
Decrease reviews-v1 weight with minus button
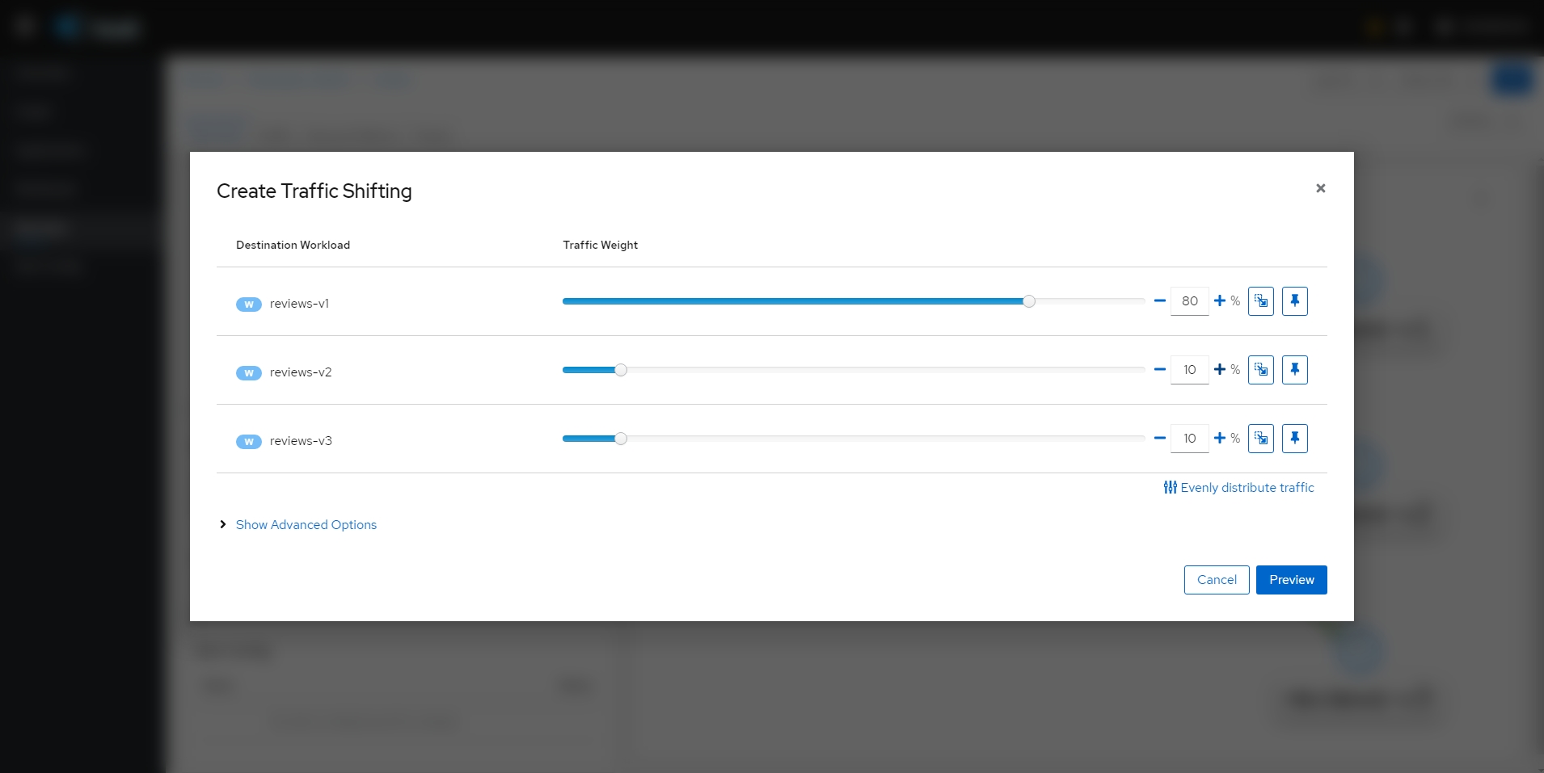(1159, 301)
